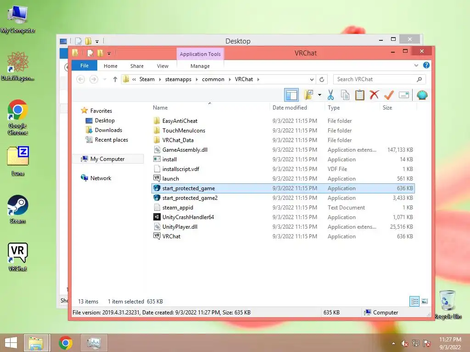
Task: Open dropdown arrow next to folder options icon
Action: tap(319, 95)
